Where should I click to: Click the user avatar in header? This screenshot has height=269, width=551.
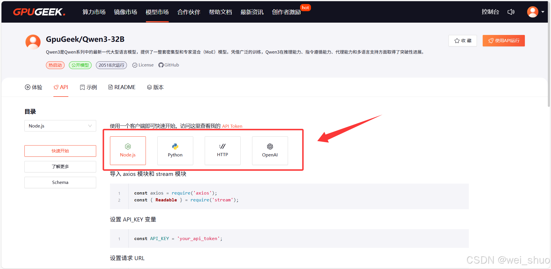533,12
